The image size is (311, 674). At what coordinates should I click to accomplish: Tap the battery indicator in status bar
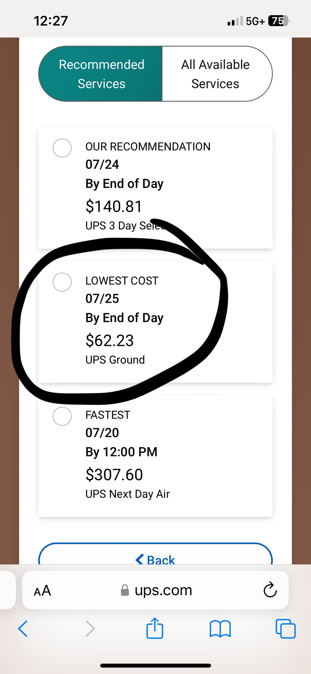point(278,21)
